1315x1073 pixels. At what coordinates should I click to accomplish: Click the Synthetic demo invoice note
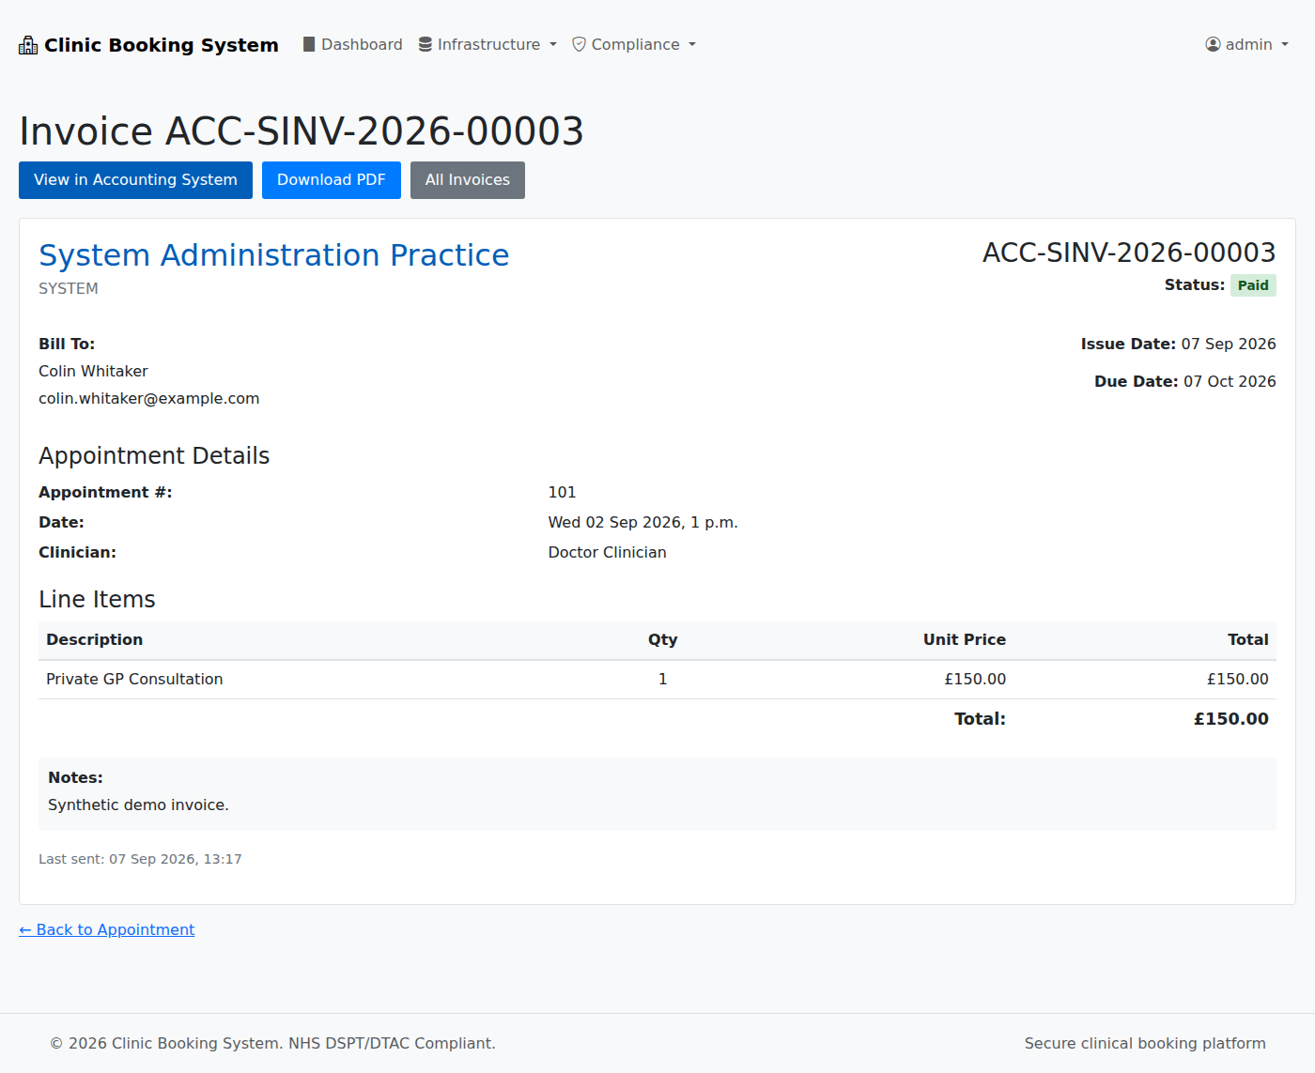(138, 805)
